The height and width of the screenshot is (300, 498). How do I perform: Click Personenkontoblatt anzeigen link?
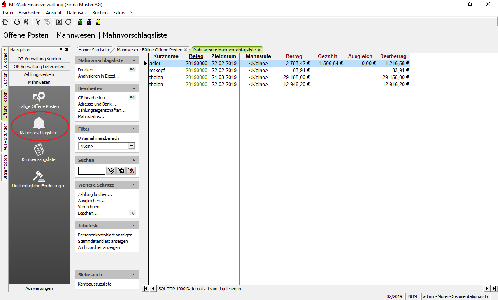105,235
